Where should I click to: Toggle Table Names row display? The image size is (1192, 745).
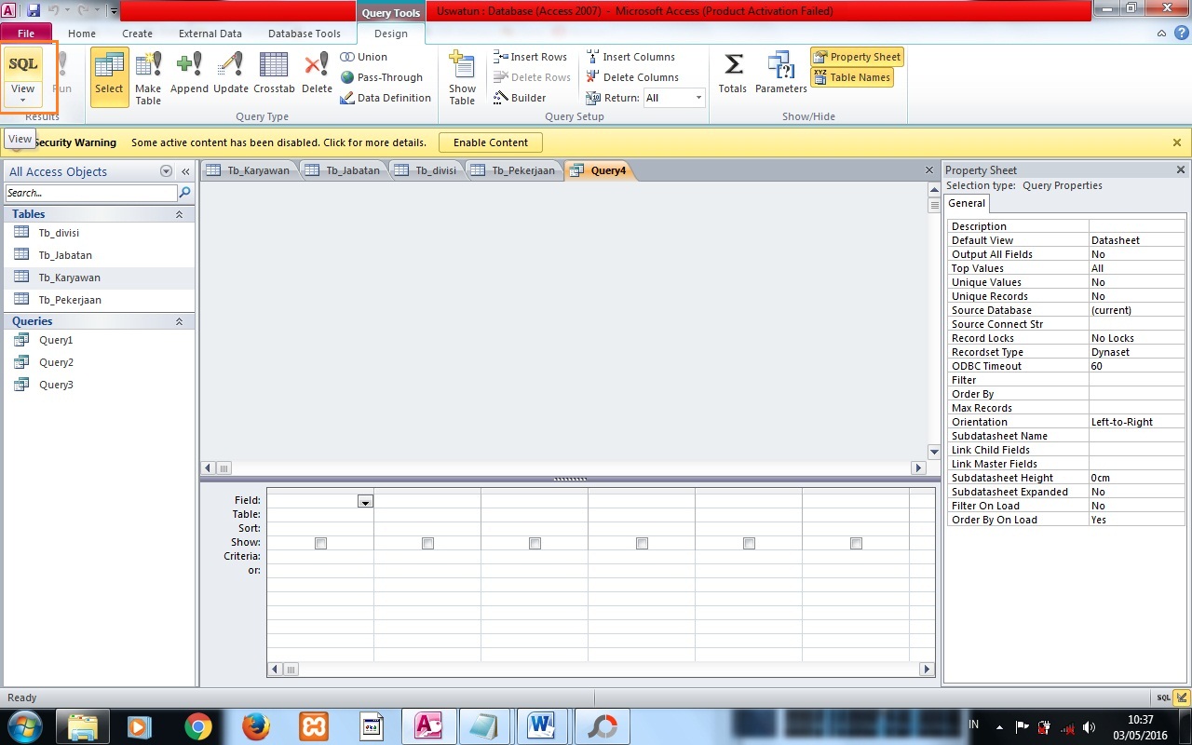tap(852, 77)
